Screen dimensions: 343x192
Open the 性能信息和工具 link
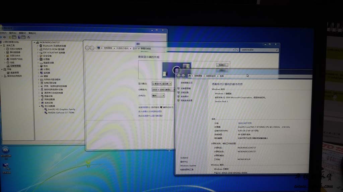pyautogui.click(x=187, y=170)
